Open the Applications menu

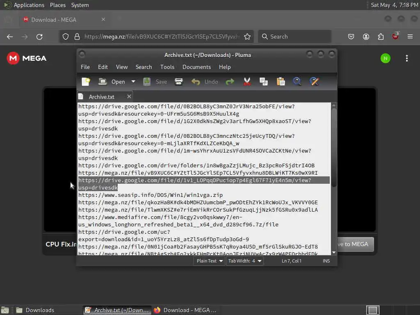[x=29, y=5]
